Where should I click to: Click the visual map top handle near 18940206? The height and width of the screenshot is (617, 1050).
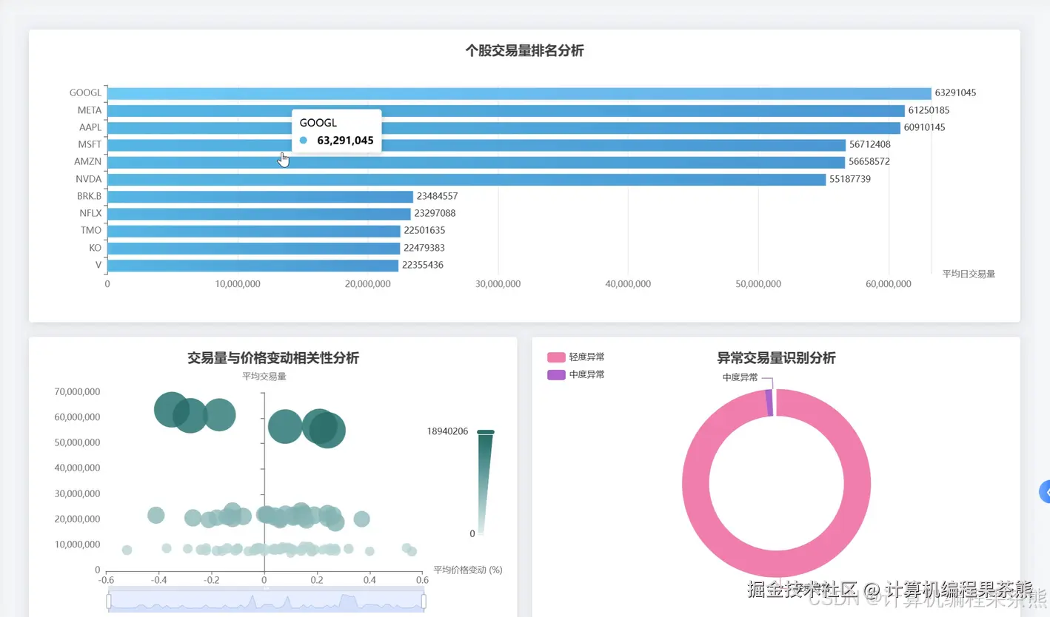pyautogui.click(x=486, y=432)
